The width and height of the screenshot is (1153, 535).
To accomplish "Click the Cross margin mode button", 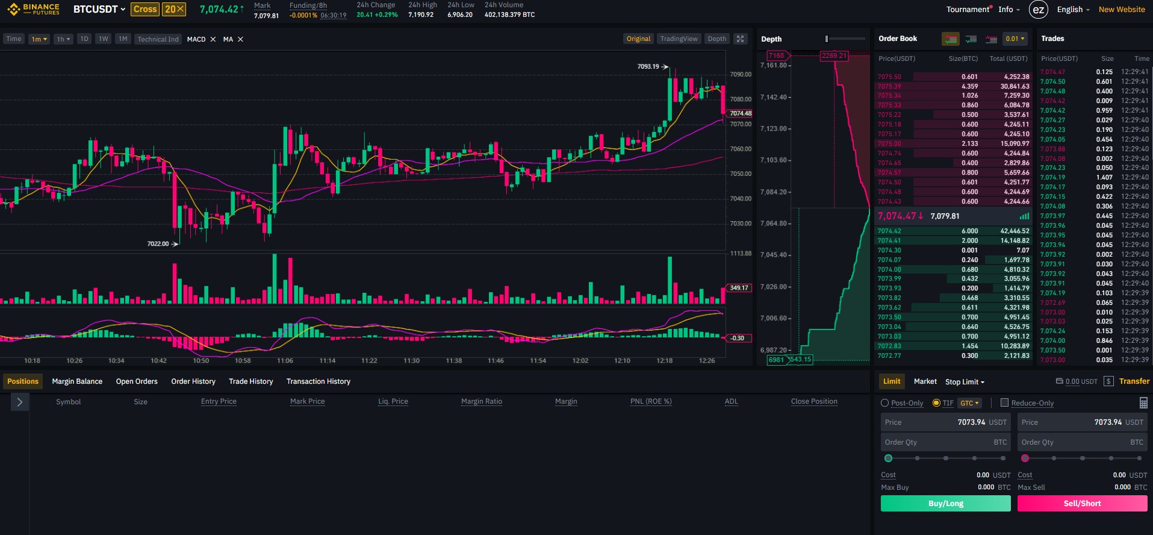I will [x=145, y=9].
